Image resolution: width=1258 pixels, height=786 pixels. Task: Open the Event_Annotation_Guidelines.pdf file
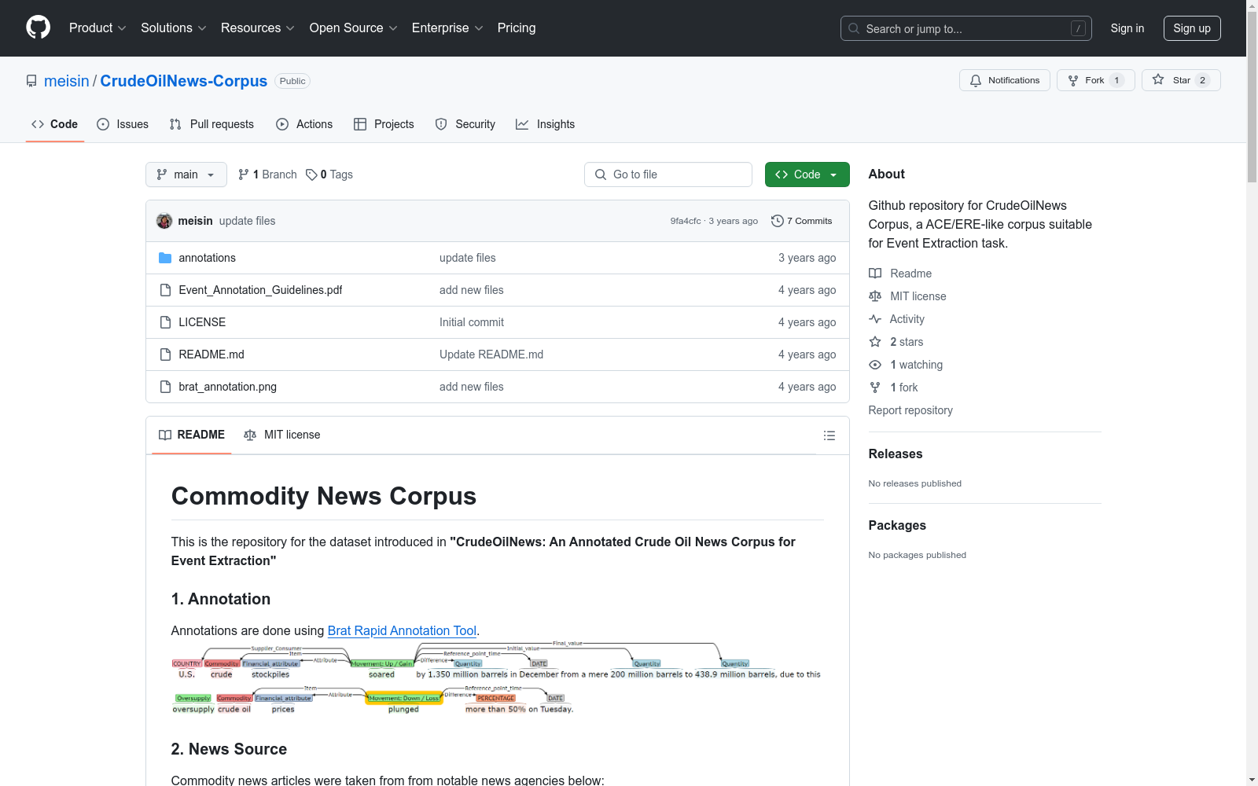[x=260, y=290]
